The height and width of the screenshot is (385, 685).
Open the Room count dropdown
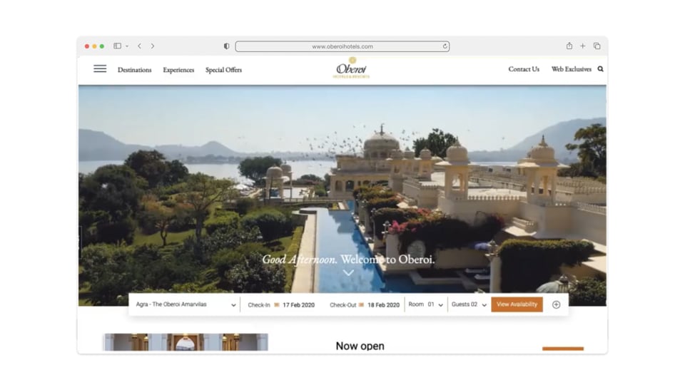click(426, 304)
